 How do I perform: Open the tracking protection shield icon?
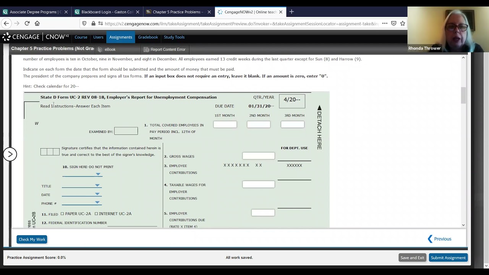tap(84, 23)
